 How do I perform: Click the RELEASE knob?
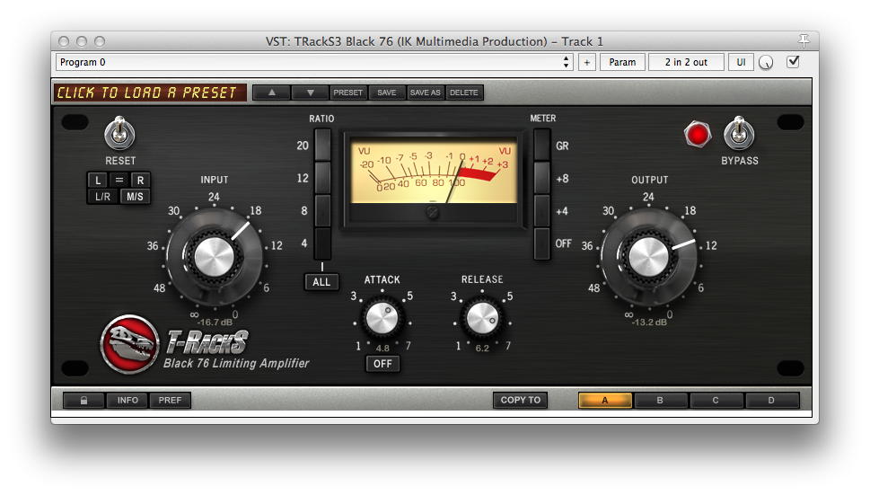(x=482, y=319)
